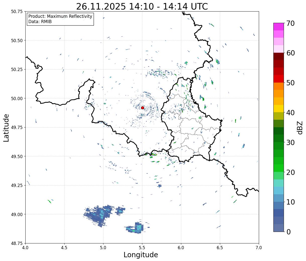Click the 50.50 latitude tick label
Screen dimensions: 306x261
click(17, 40)
